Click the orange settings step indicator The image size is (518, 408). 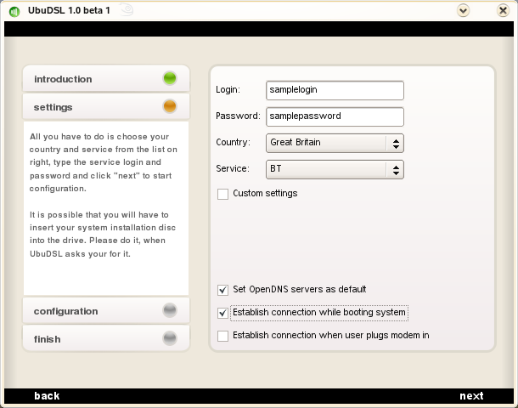pyautogui.click(x=170, y=106)
